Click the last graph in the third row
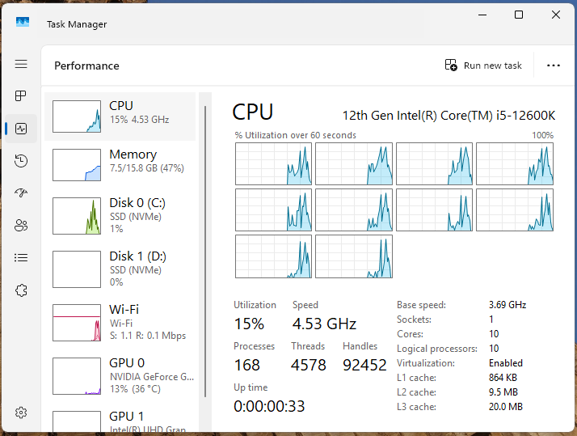 354,256
